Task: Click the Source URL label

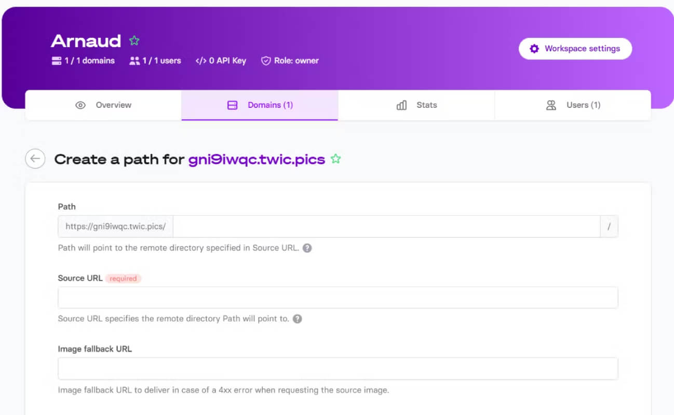Action: click(x=80, y=278)
